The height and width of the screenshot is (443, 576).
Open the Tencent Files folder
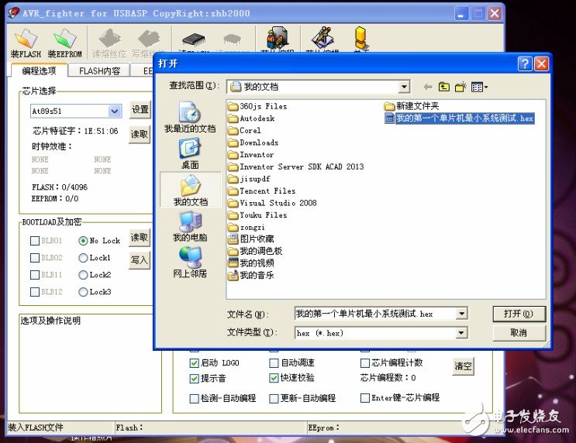[267, 191]
